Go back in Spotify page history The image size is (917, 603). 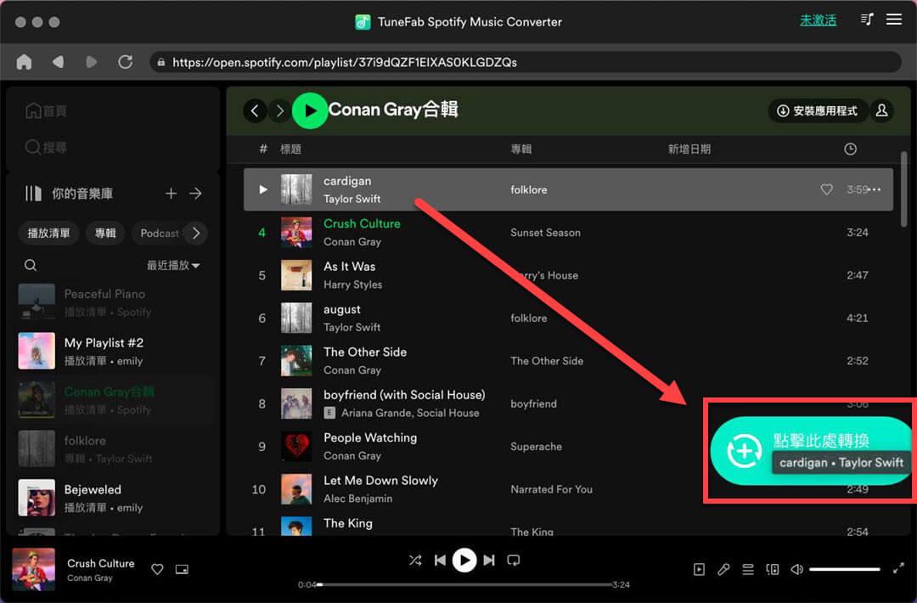tap(255, 110)
